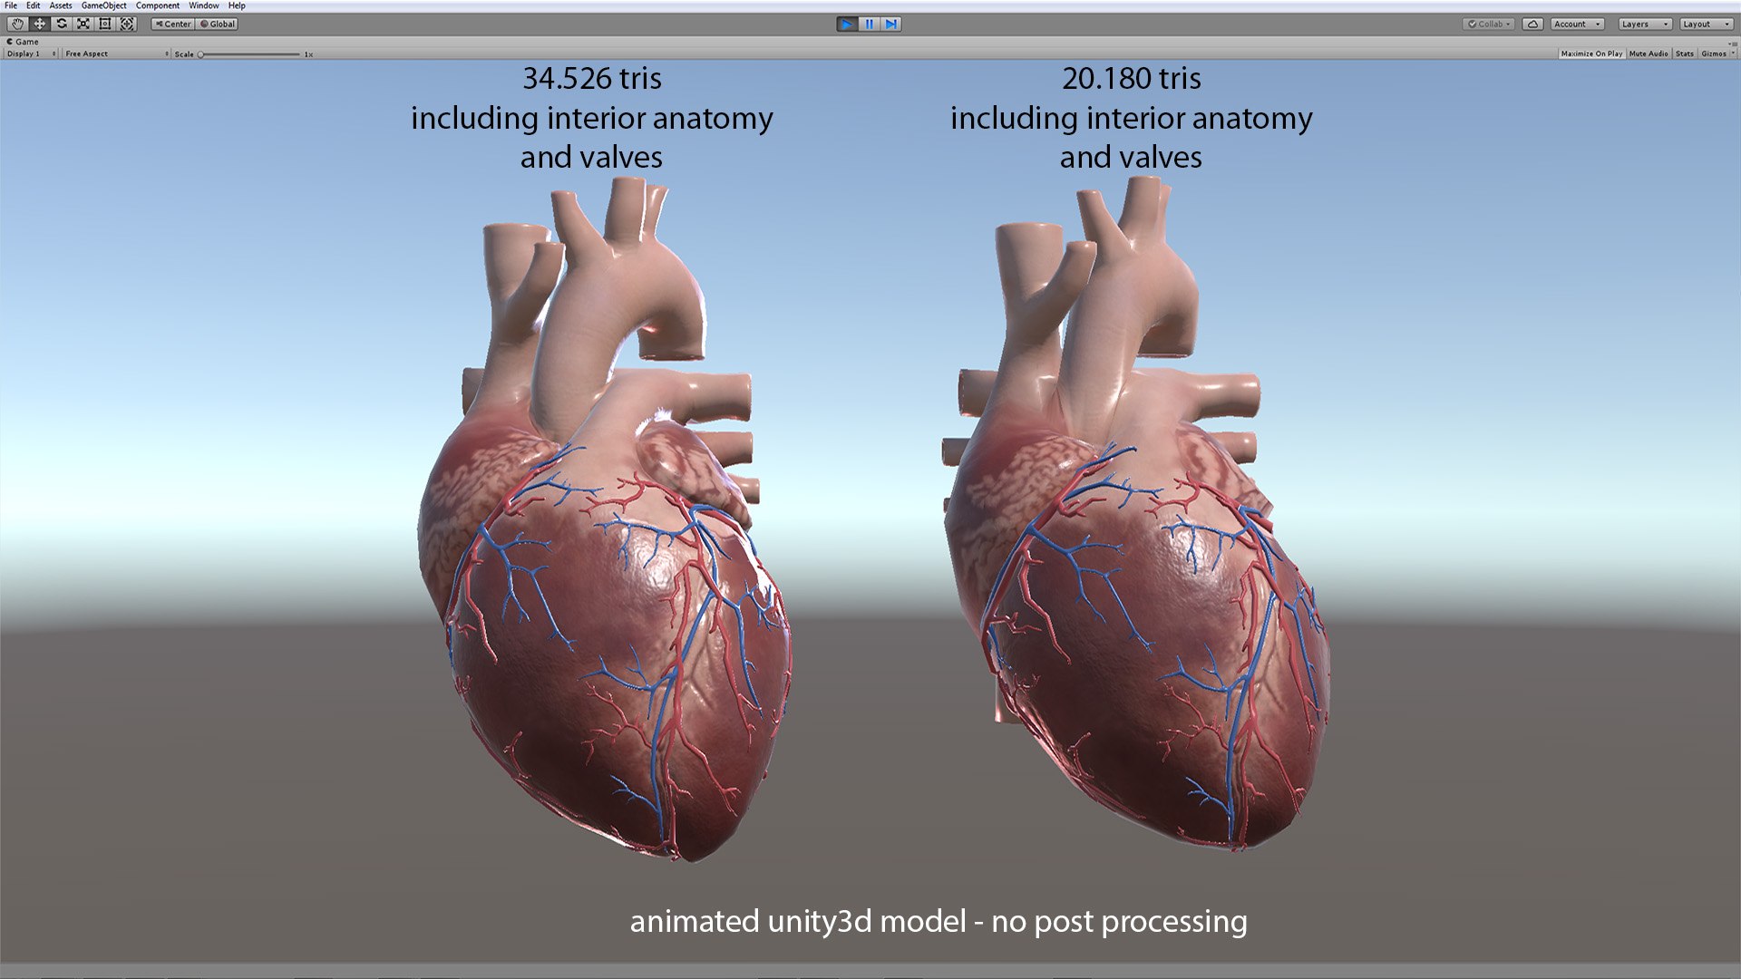Open Game tab options menu
The height and width of the screenshot is (979, 1741).
coord(1733,43)
